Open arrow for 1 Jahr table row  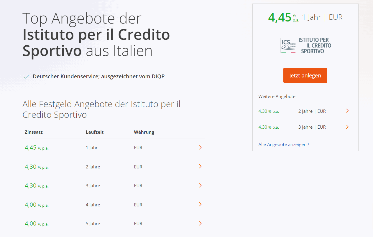point(200,147)
